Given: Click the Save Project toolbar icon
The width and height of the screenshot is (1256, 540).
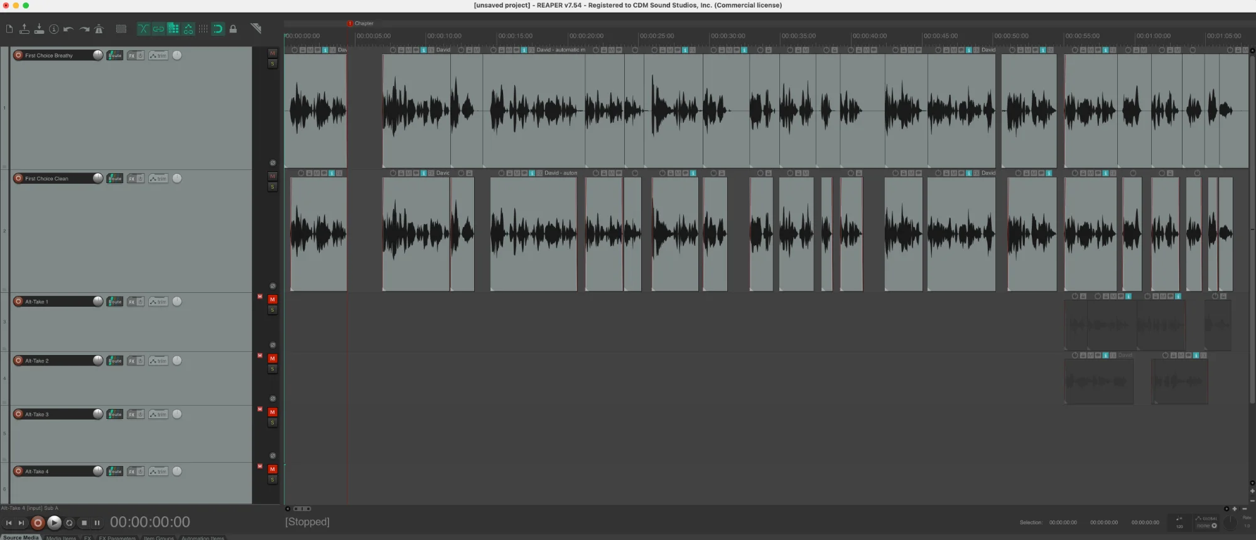Looking at the screenshot, I should click(39, 29).
